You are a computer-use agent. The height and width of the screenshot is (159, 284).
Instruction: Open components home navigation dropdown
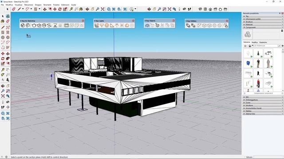(x=252, y=45)
